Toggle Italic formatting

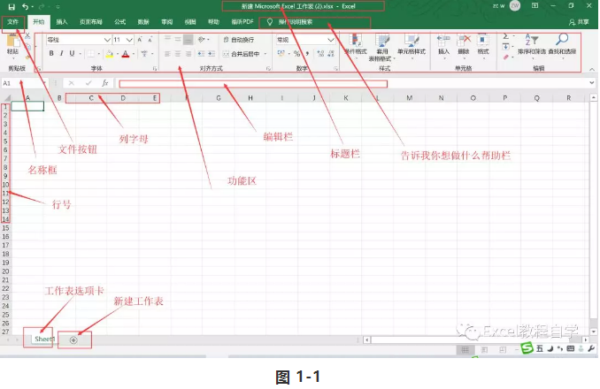coord(61,54)
